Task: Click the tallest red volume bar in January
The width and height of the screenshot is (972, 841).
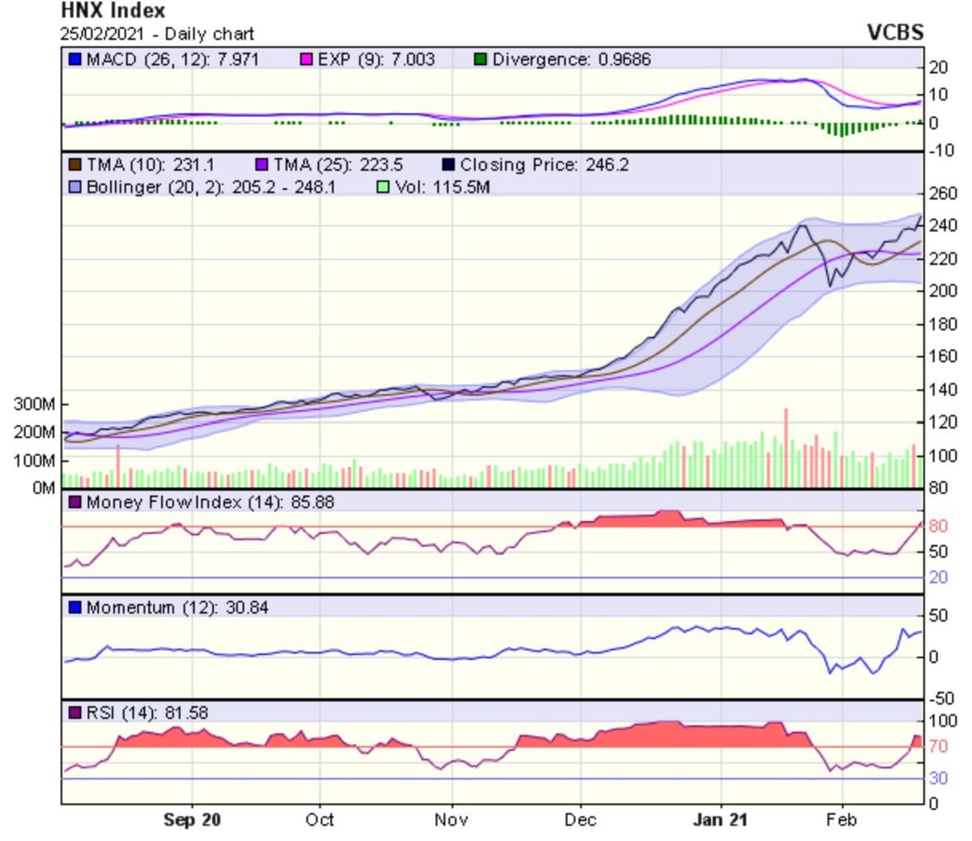Action: pyautogui.click(x=786, y=447)
